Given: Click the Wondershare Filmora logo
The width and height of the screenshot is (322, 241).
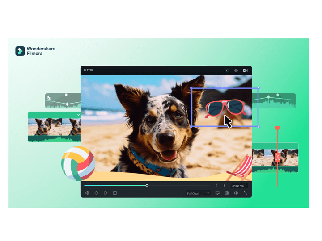Looking at the screenshot, I should (x=35, y=51).
